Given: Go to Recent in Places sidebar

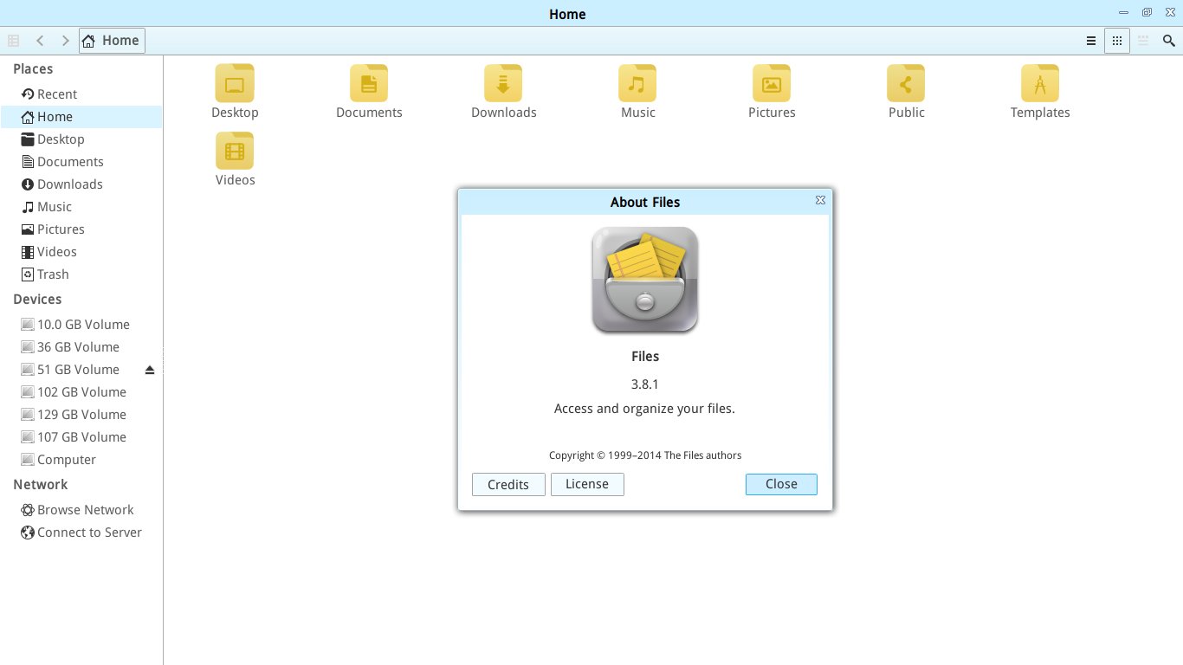Looking at the screenshot, I should [56, 94].
